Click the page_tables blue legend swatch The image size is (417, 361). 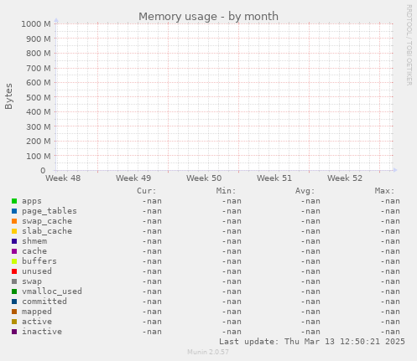click(x=14, y=211)
